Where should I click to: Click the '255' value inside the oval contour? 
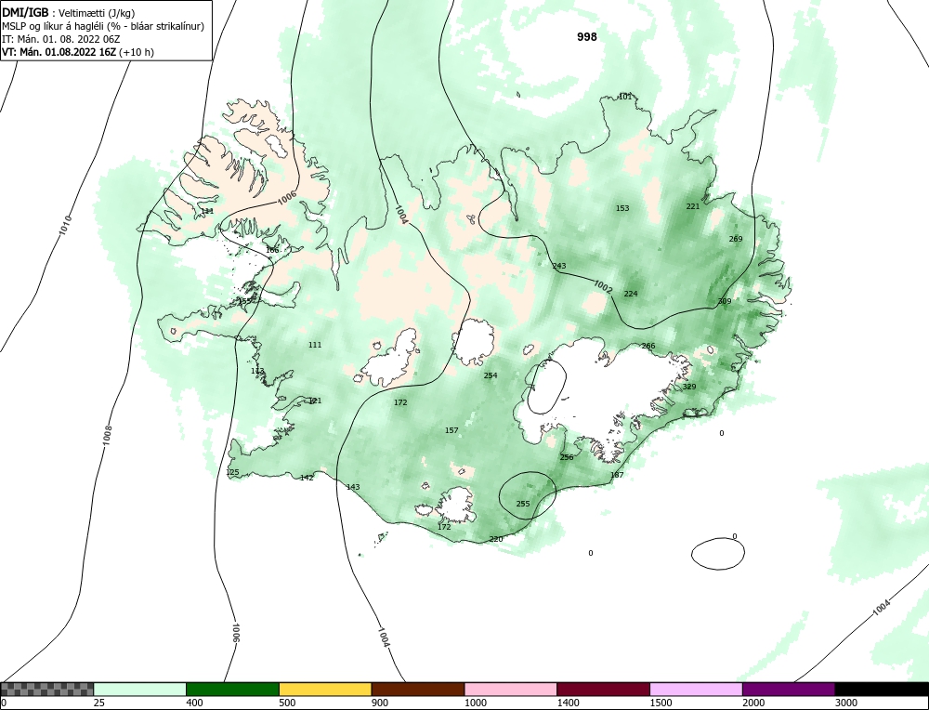pyautogui.click(x=522, y=504)
